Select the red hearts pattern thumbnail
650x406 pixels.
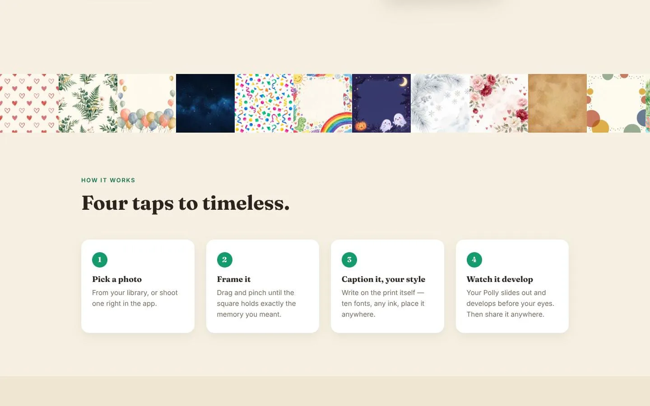tap(29, 103)
